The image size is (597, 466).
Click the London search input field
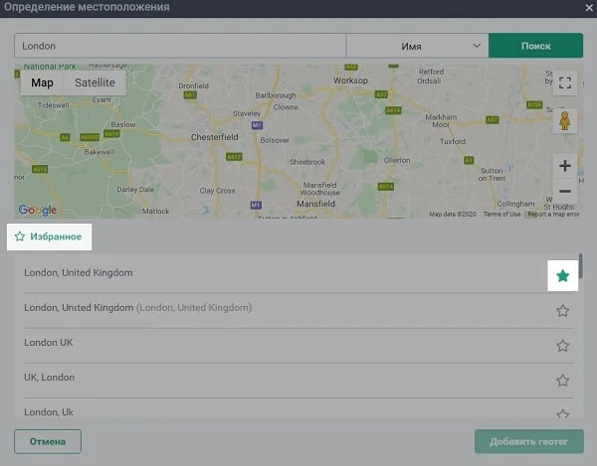(179, 46)
